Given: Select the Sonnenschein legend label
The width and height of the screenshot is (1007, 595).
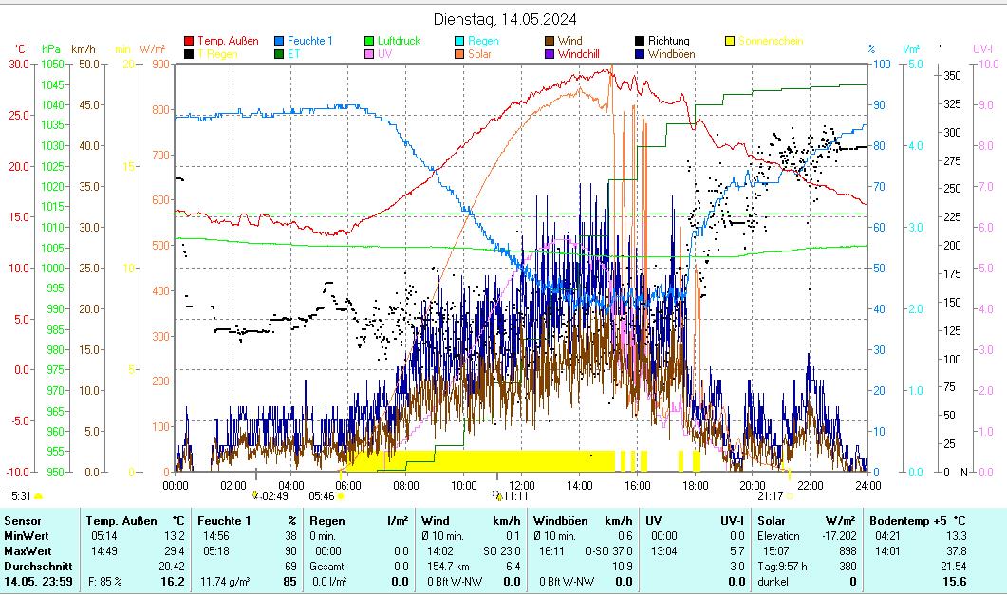Looking at the screenshot, I should click(x=771, y=41).
